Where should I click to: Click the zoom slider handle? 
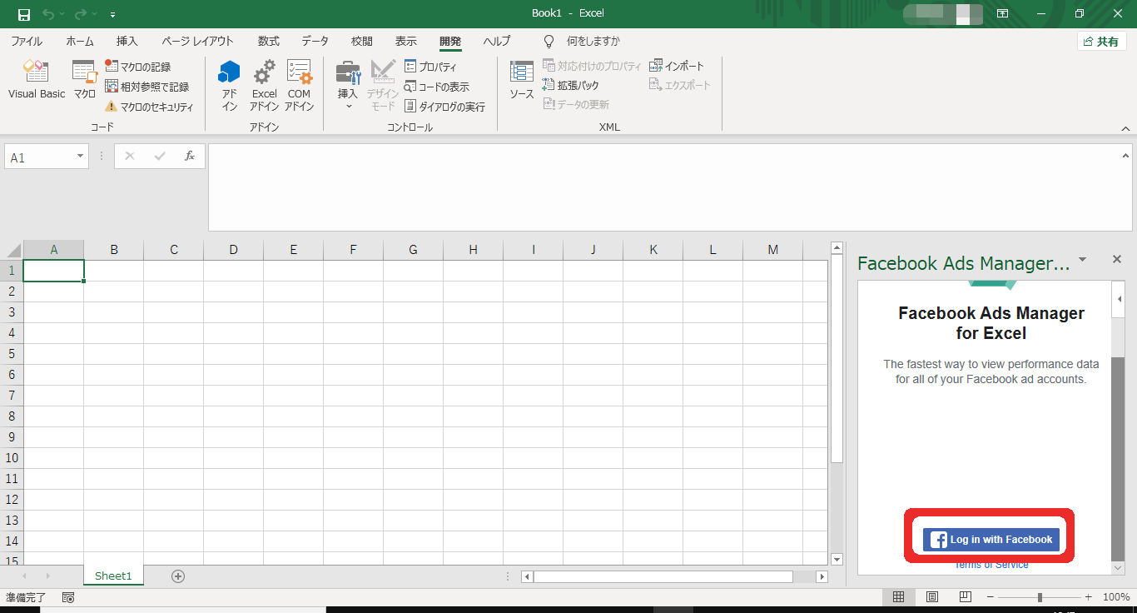click(1040, 597)
